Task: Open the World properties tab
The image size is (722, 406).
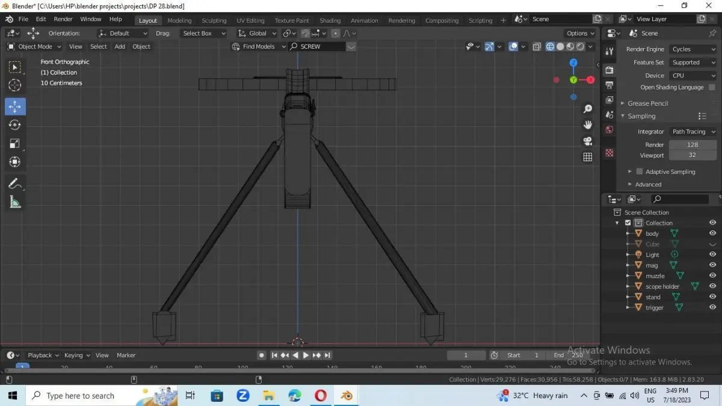Action: (x=609, y=130)
